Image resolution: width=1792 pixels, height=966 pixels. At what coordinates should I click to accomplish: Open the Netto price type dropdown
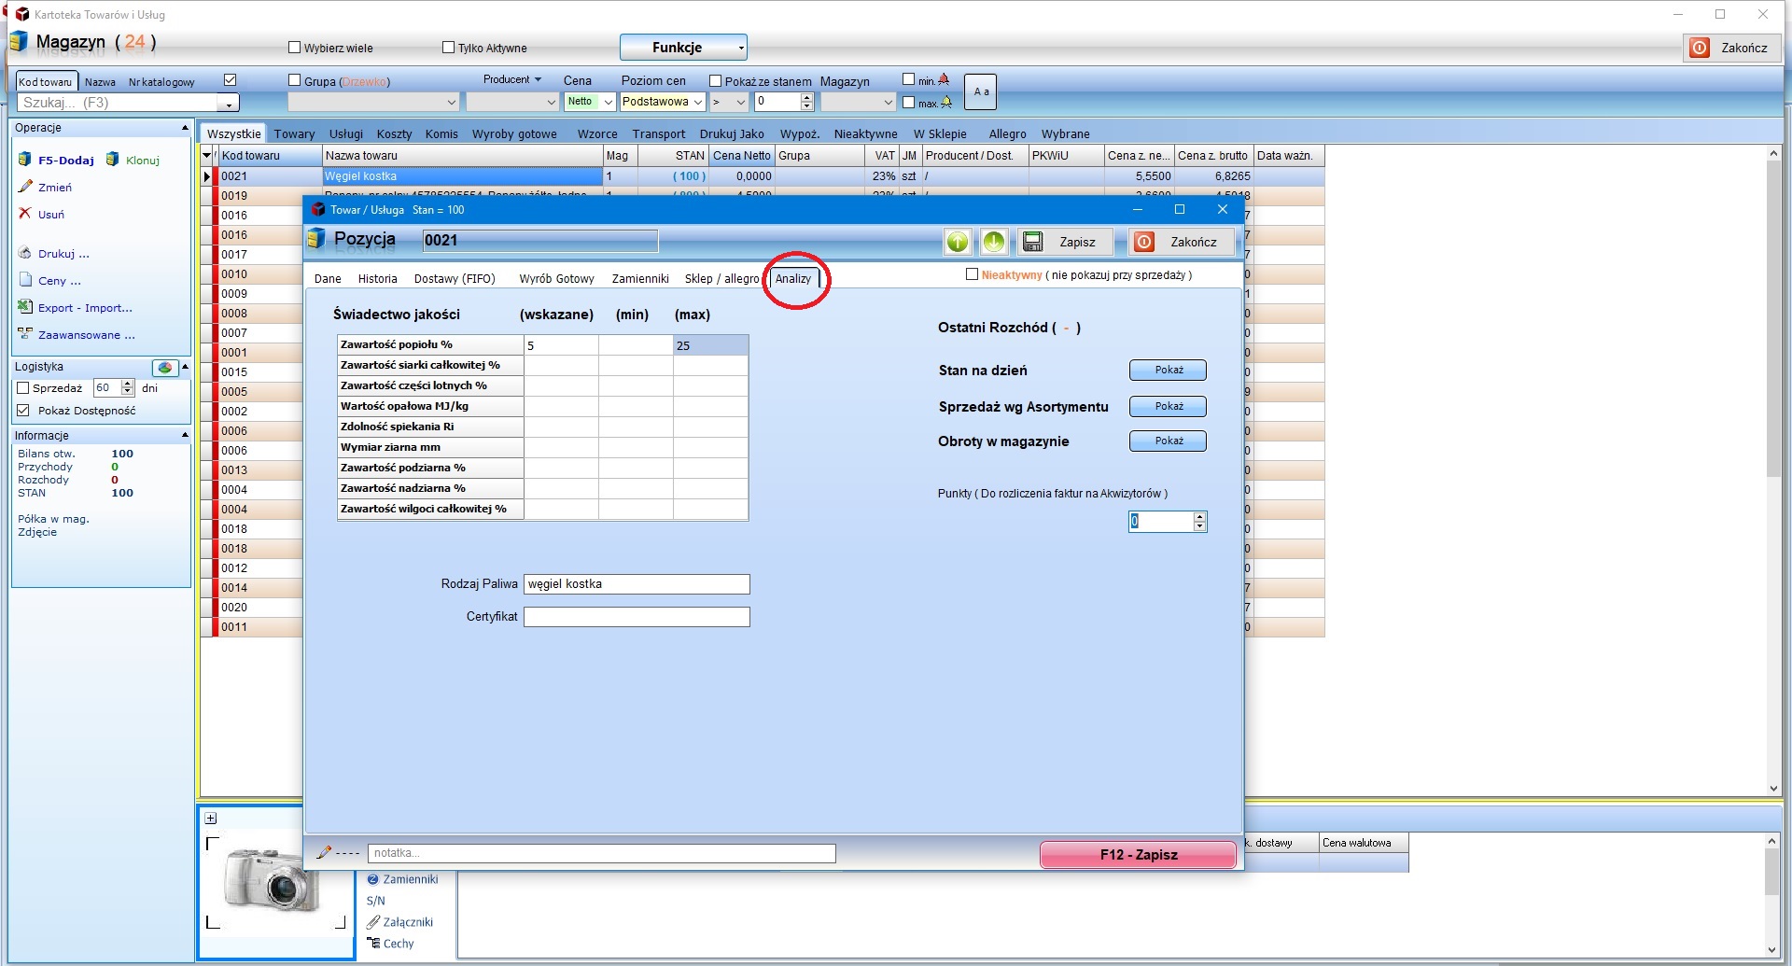tap(590, 102)
